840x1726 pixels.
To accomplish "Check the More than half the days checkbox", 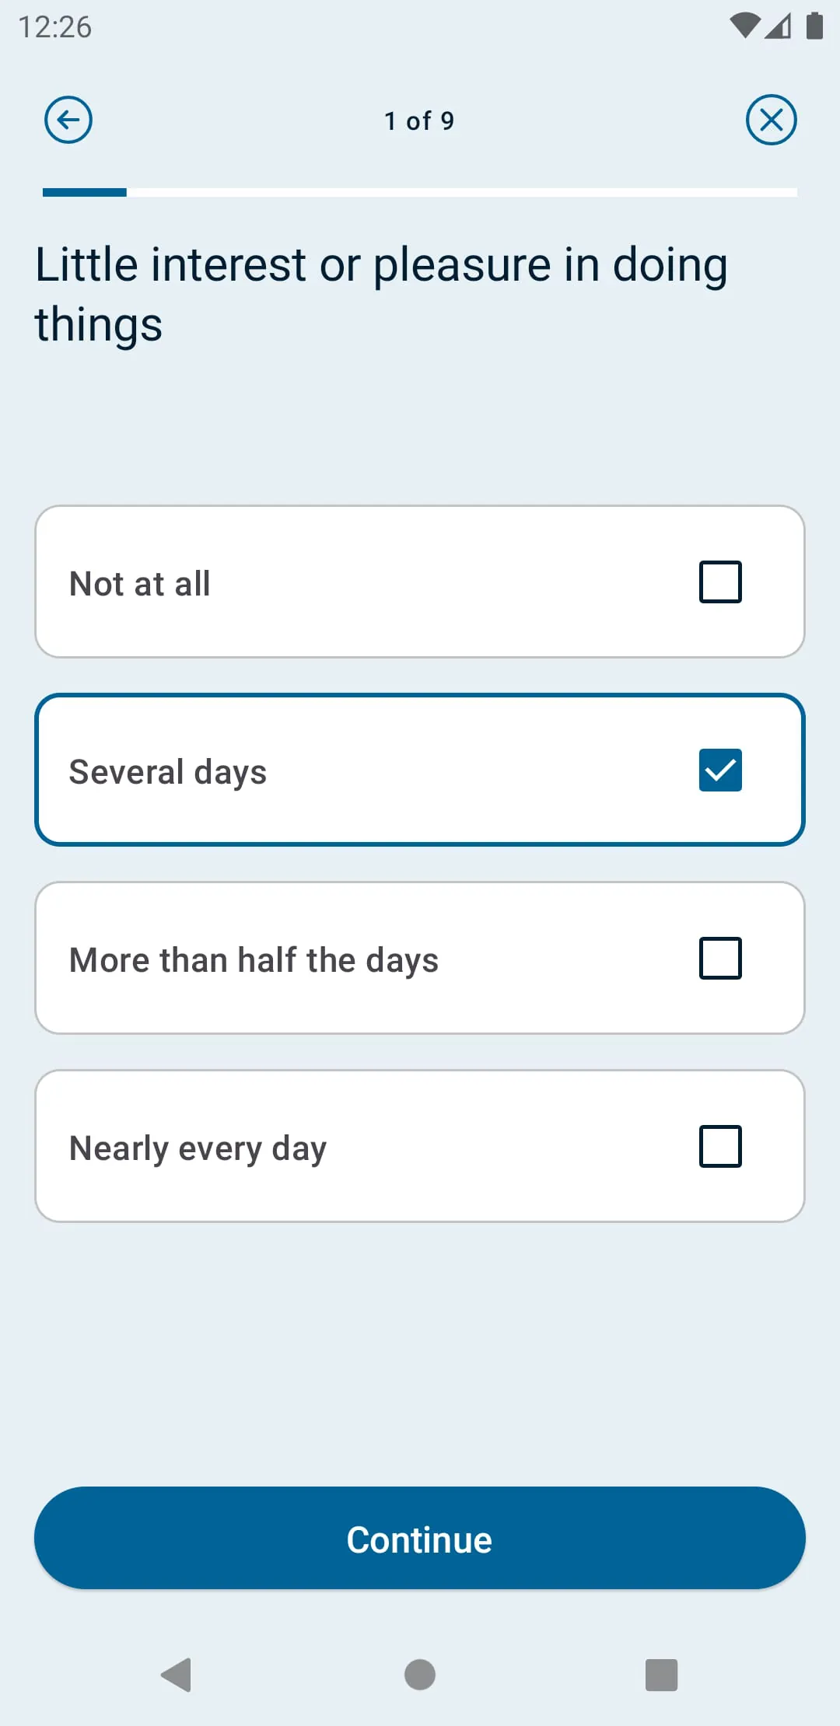I will (x=719, y=958).
